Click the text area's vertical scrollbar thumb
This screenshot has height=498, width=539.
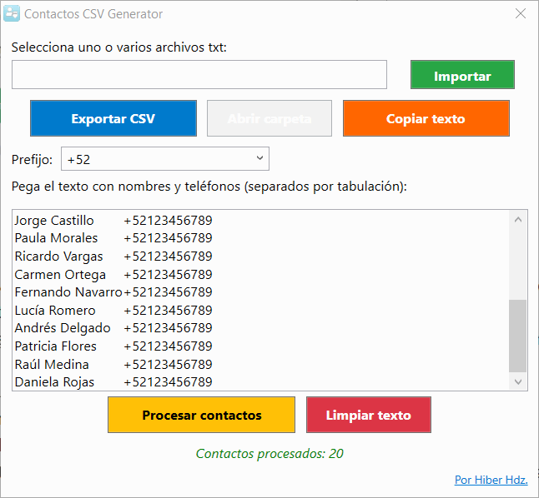point(518,336)
